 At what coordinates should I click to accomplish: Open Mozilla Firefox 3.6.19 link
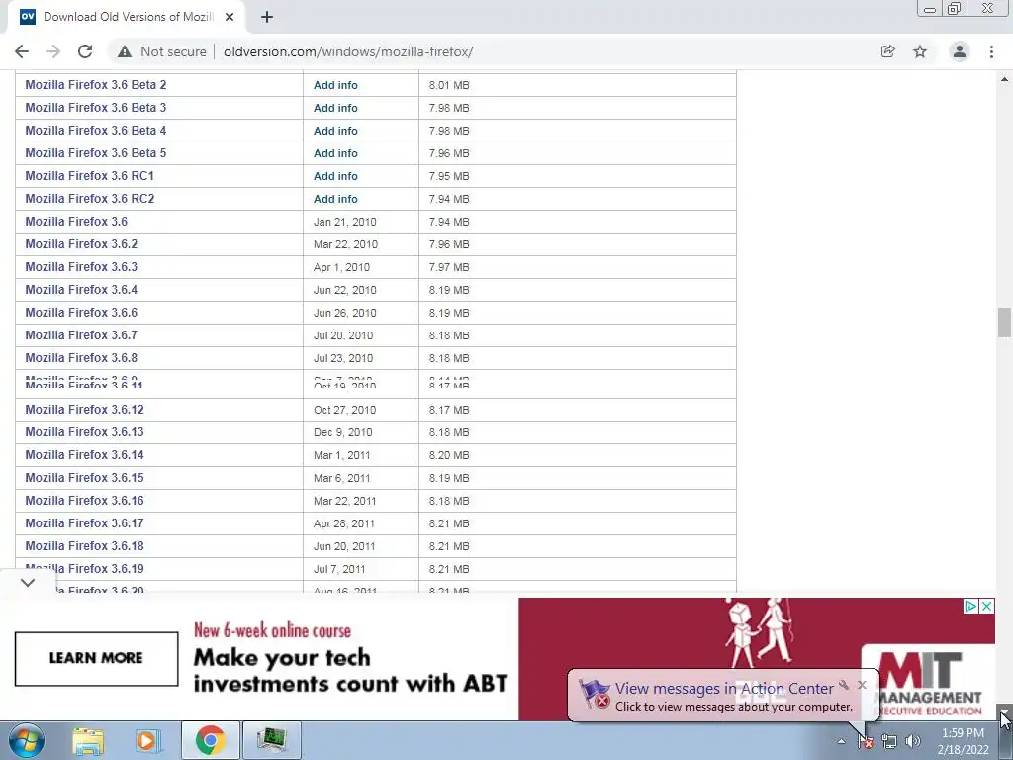coord(85,569)
